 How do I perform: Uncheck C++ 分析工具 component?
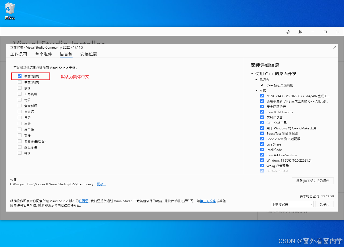[262, 123]
